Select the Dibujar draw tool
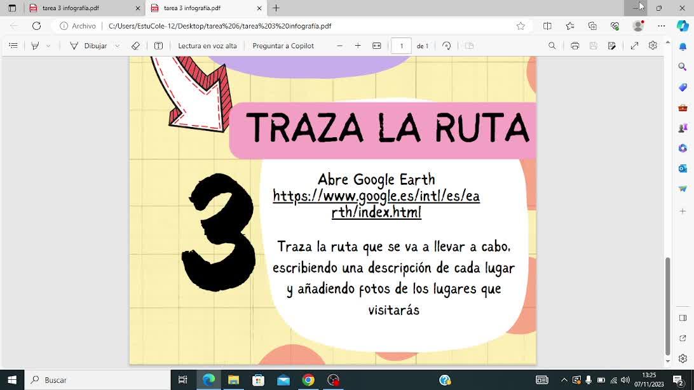The height and width of the screenshot is (390, 694). tap(88, 46)
